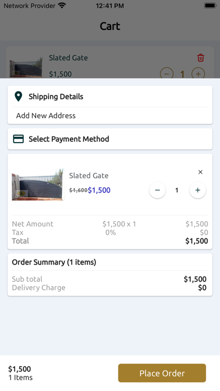Click Place Order button
The width and height of the screenshot is (220, 391).
coord(162,373)
